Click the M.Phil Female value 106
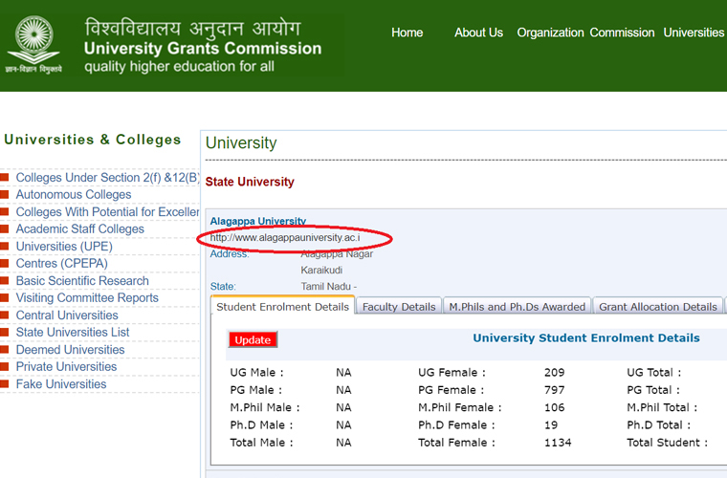 [x=555, y=407]
